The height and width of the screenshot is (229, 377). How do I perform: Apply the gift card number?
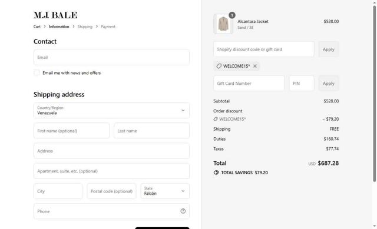pyautogui.click(x=329, y=84)
